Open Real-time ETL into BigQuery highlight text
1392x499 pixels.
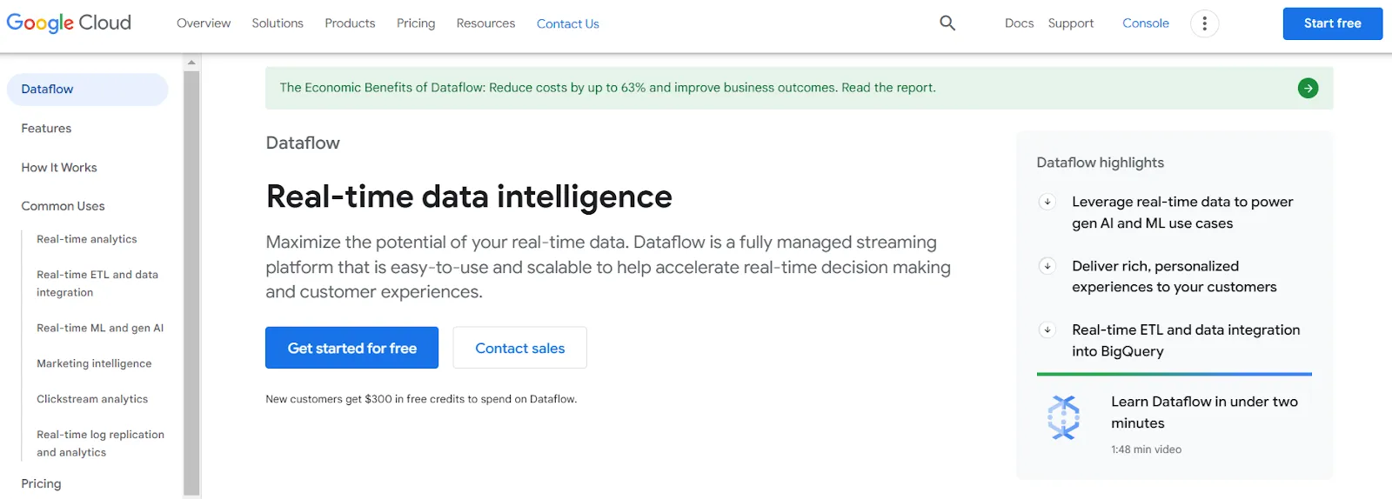click(1186, 340)
